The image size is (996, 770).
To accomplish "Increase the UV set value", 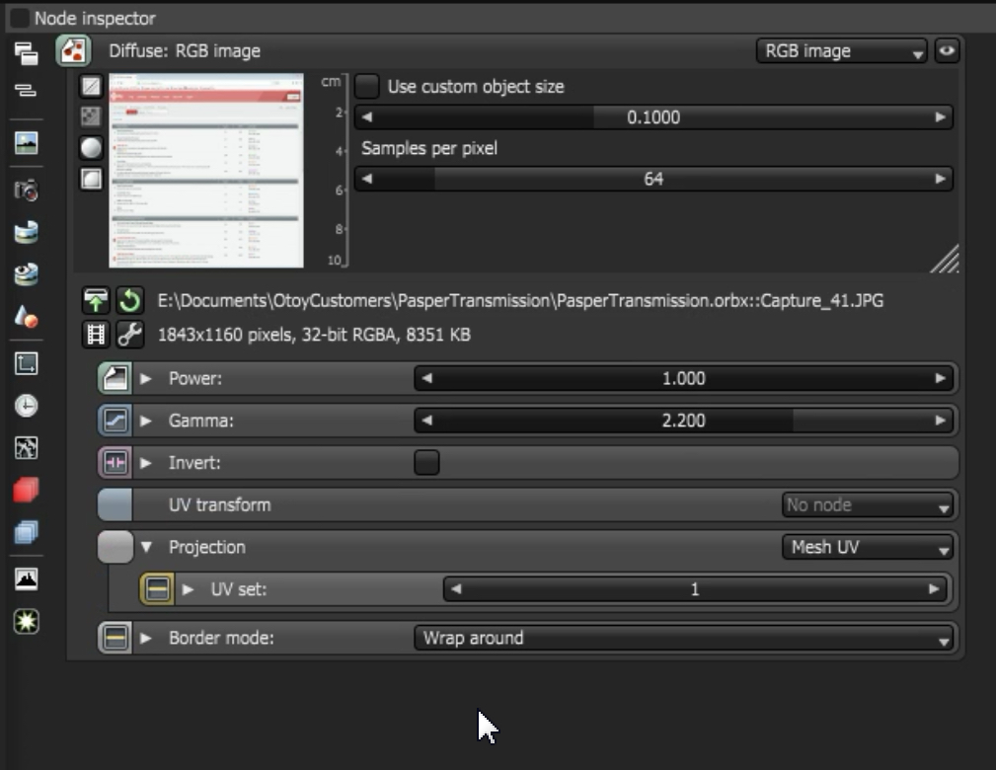I will point(933,589).
